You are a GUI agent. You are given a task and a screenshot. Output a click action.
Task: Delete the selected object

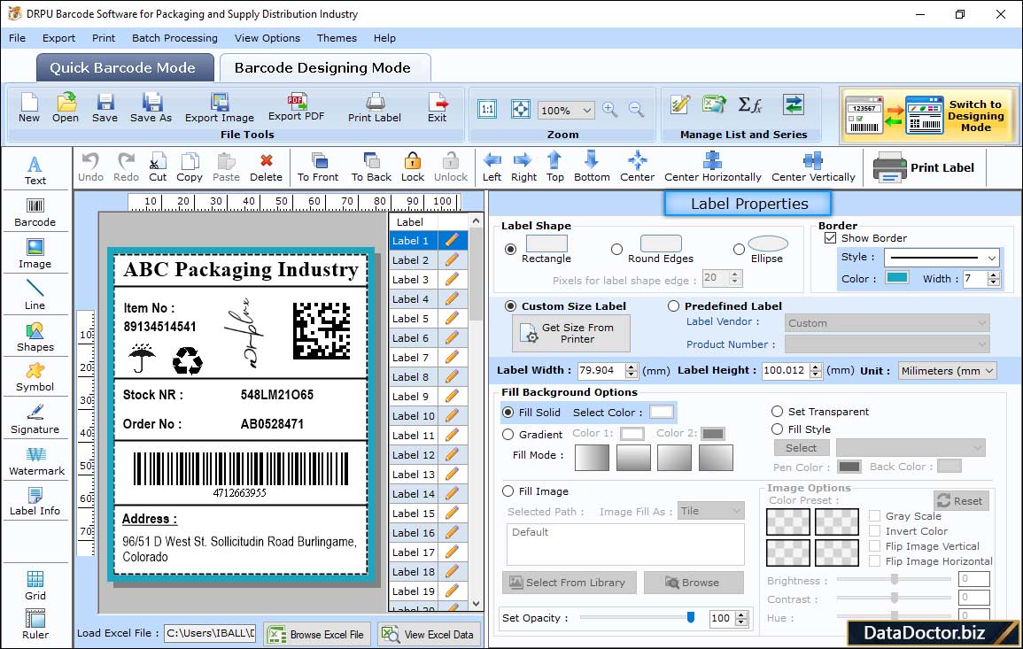(267, 167)
